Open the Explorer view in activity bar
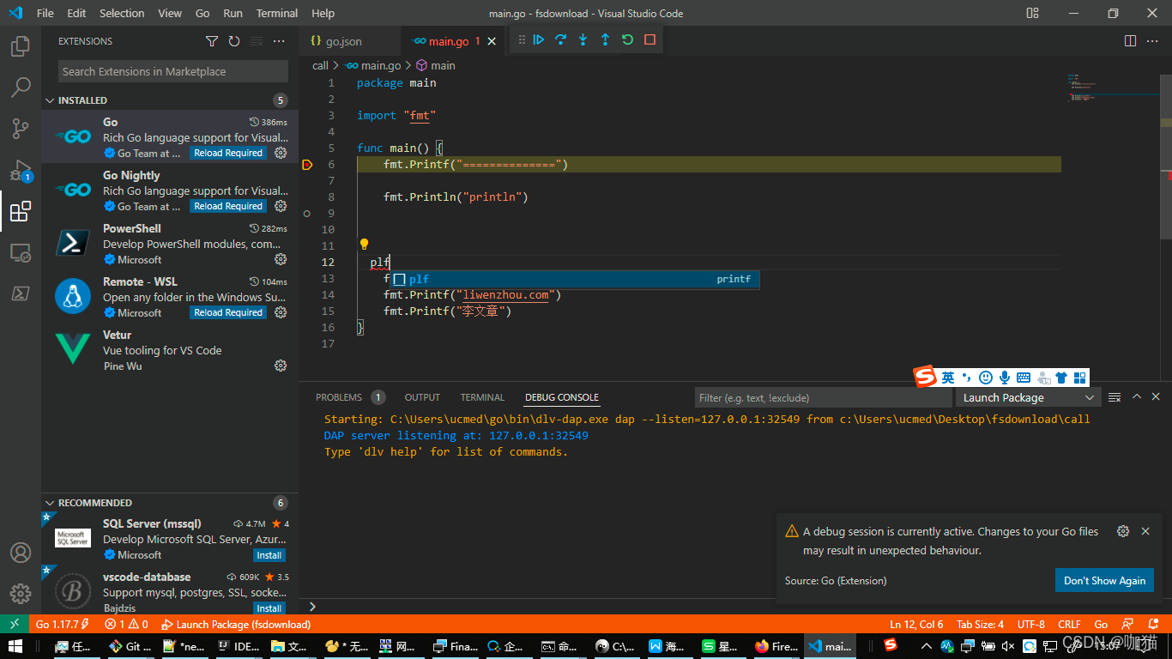This screenshot has width=1172, height=659. pyautogui.click(x=21, y=45)
